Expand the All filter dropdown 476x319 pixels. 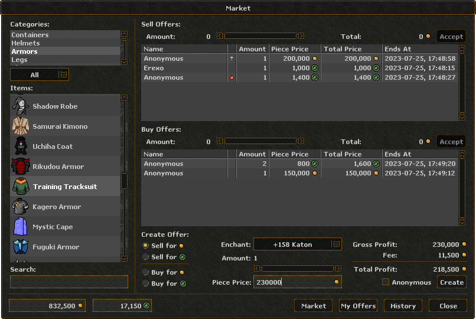64,74
